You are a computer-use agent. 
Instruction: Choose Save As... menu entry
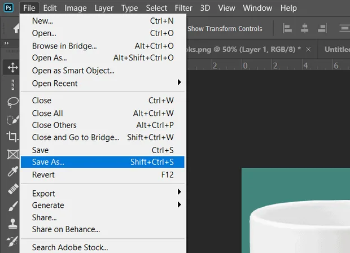point(103,162)
